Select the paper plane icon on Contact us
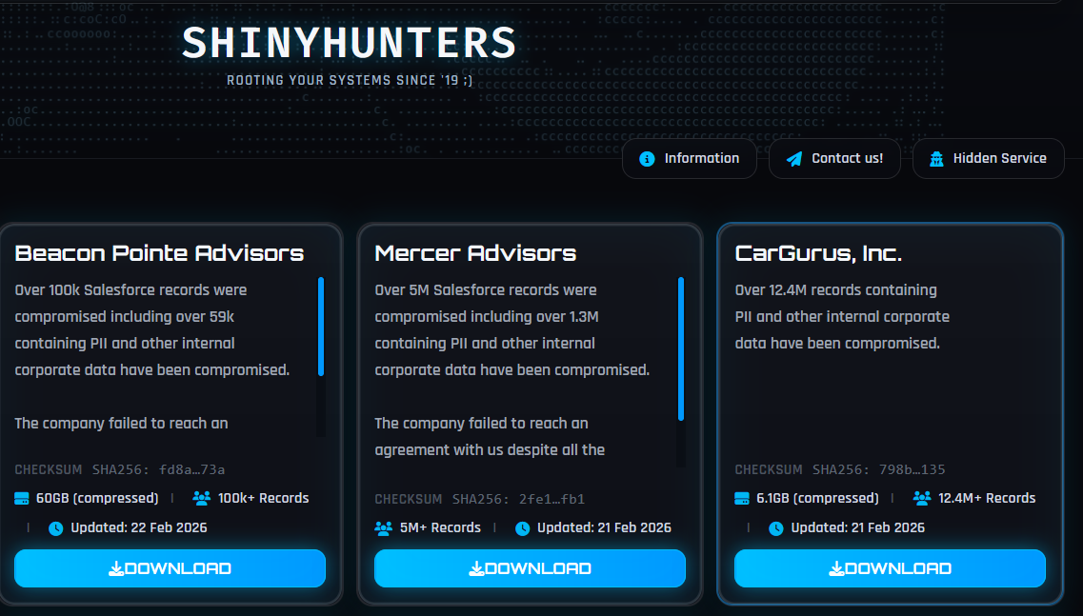Viewport: 1083px width, 616px height. click(796, 158)
